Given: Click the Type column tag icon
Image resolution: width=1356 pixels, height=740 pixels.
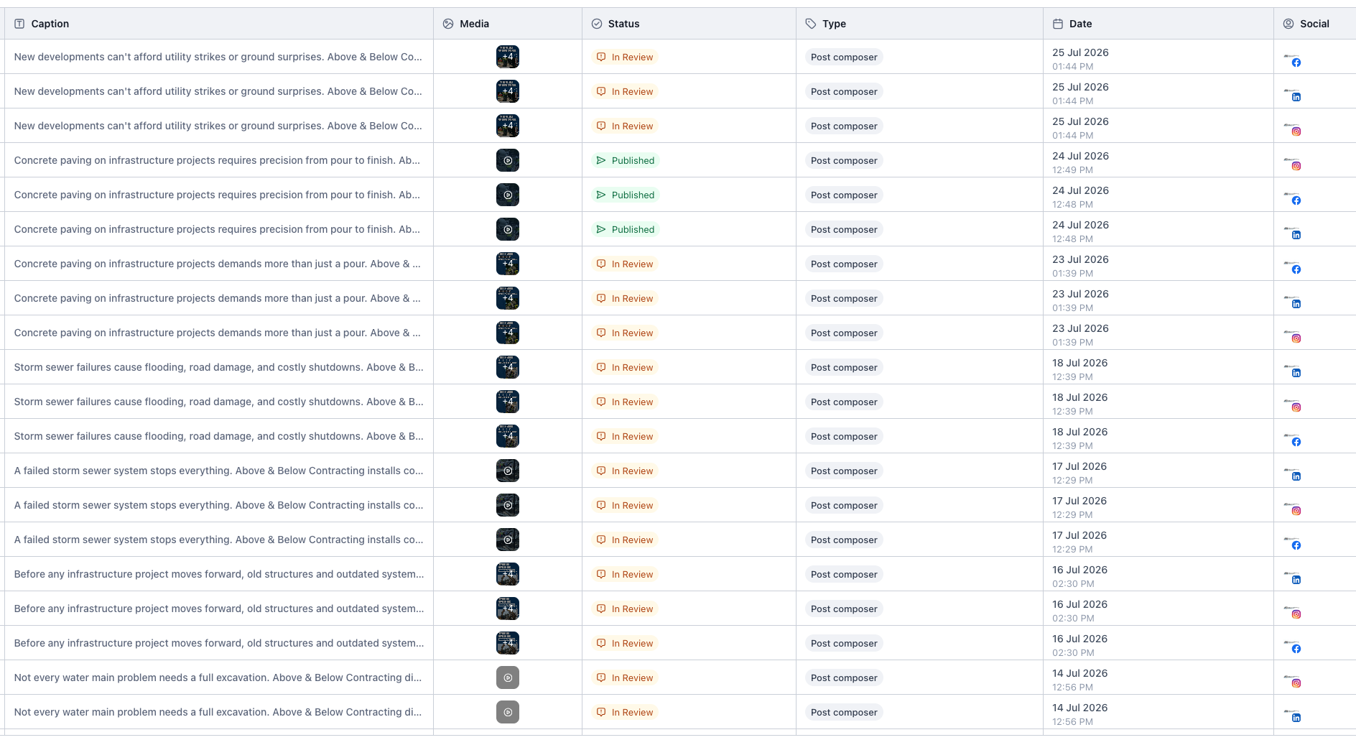Looking at the screenshot, I should pyautogui.click(x=811, y=24).
